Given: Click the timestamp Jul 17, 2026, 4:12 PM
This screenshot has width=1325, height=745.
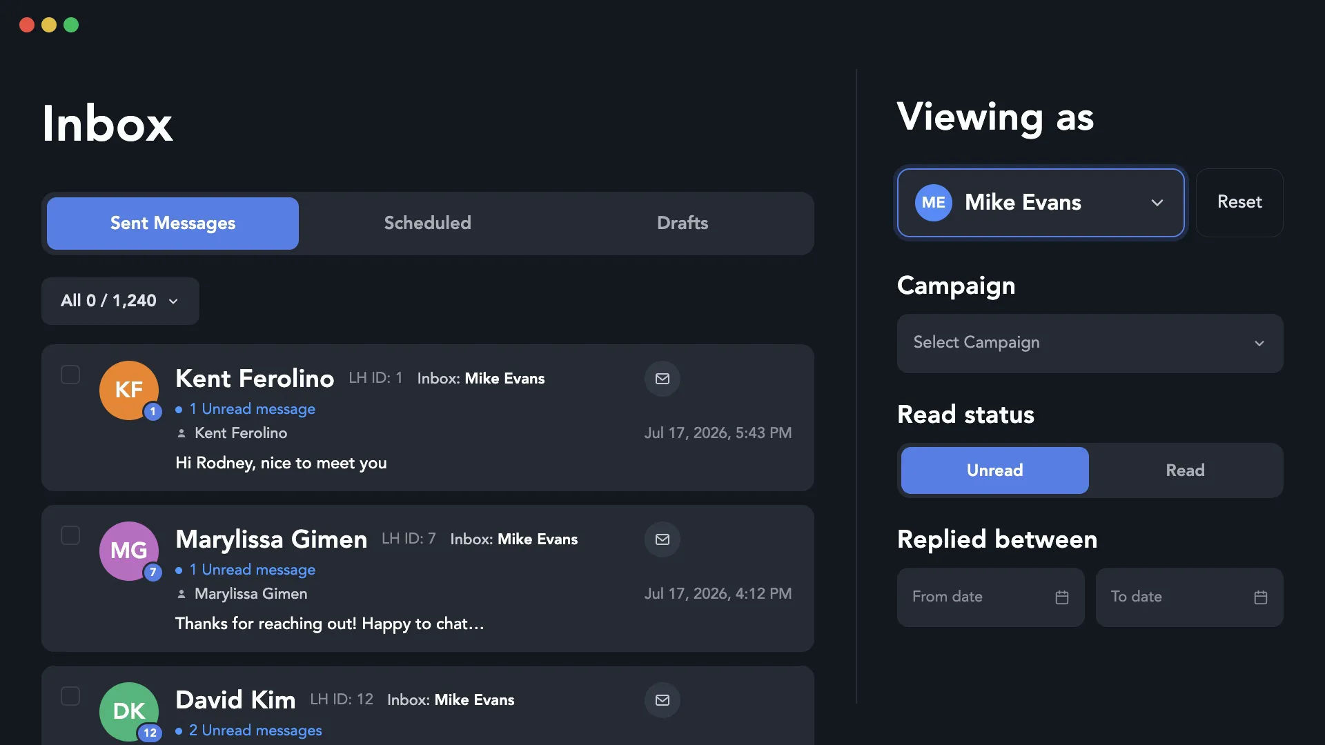Looking at the screenshot, I should point(718,594).
